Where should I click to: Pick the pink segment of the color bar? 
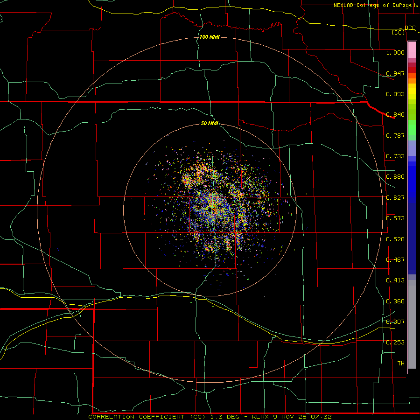pos(412,49)
